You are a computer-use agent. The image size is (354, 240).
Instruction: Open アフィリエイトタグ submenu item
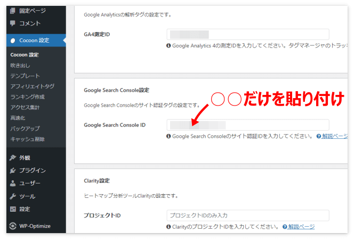[x=33, y=86]
